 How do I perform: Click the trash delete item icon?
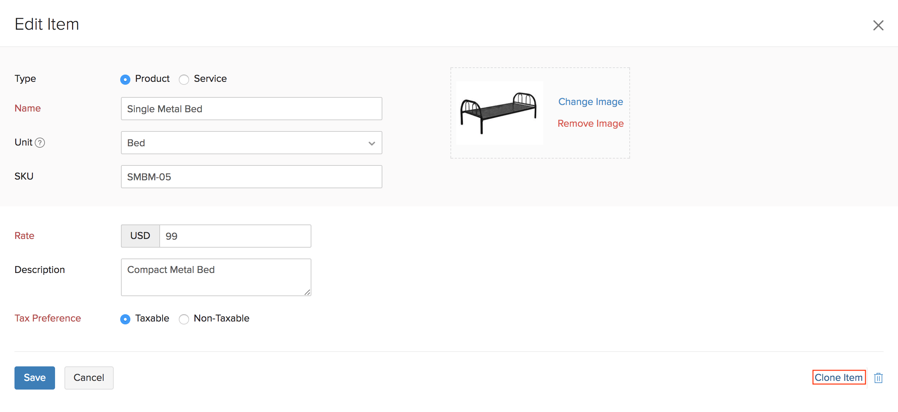(x=878, y=378)
